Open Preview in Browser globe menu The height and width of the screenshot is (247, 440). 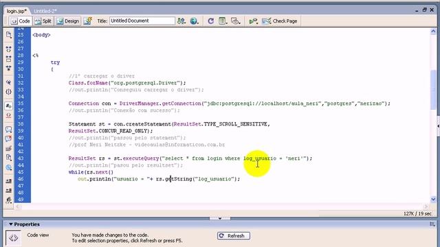[x=194, y=21]
